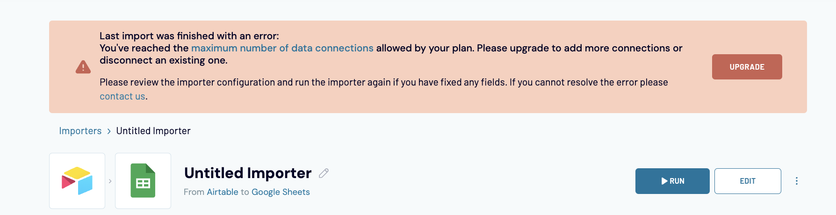Viewport: 836px width, 215px height.
Task: Click the Untitled Importer breadcrumb item
Action: pos(153,131)
